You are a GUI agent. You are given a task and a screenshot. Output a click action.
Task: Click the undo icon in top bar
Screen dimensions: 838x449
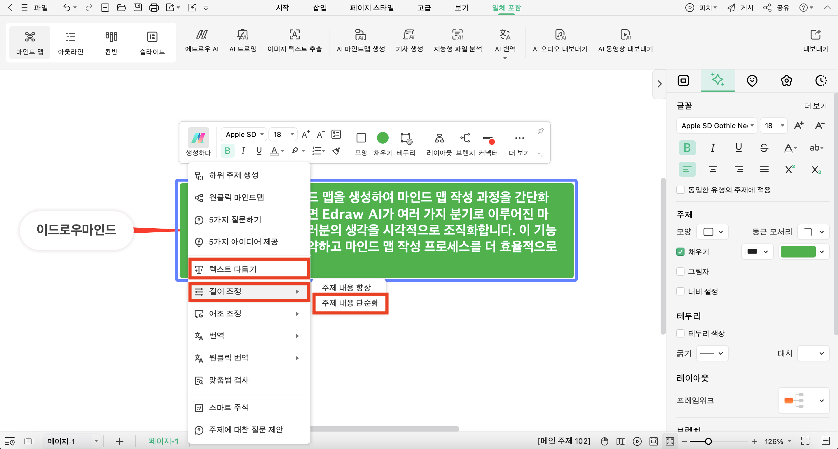(x=66, y=8)
